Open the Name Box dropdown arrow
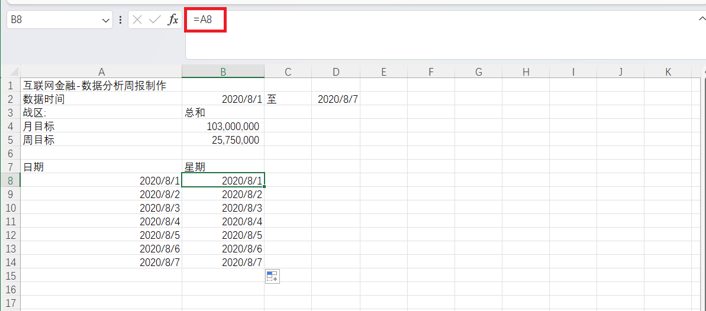The image size is (706, 311). pyautogui.click(x=106, y=20)
